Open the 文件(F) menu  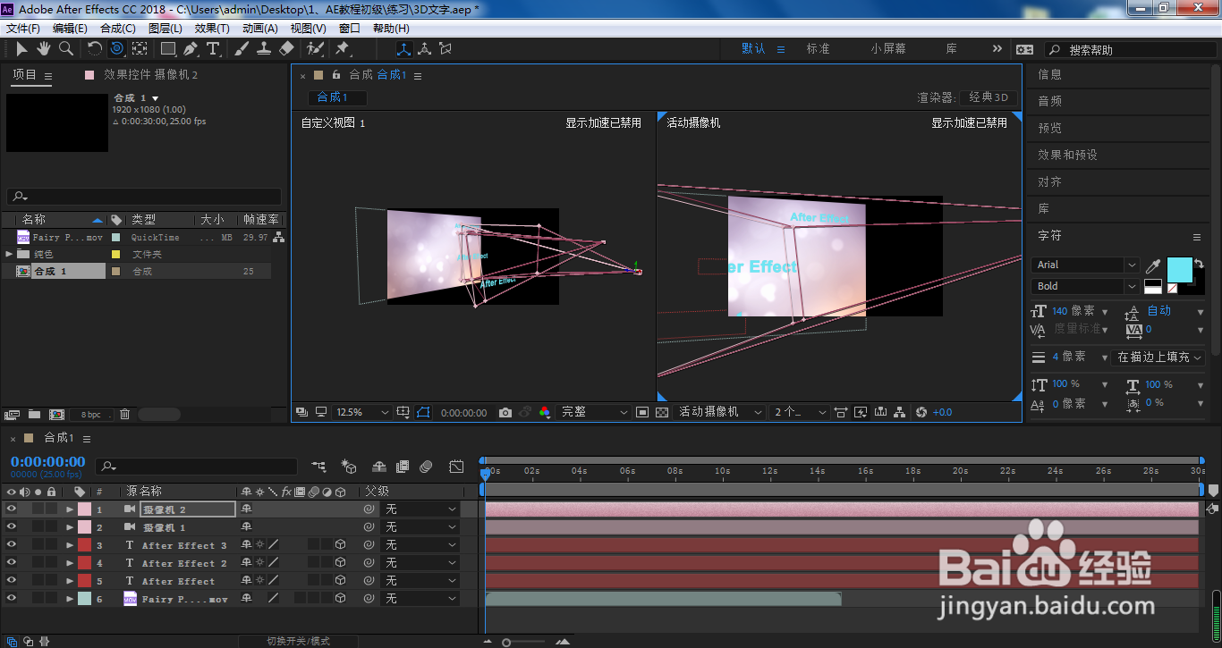[x=22, y=28]
